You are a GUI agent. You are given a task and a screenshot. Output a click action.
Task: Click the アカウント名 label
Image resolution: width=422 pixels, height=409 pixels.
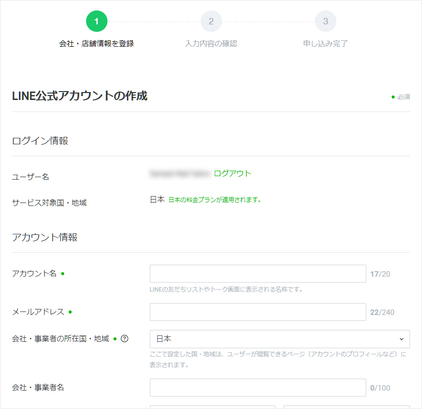34,273
